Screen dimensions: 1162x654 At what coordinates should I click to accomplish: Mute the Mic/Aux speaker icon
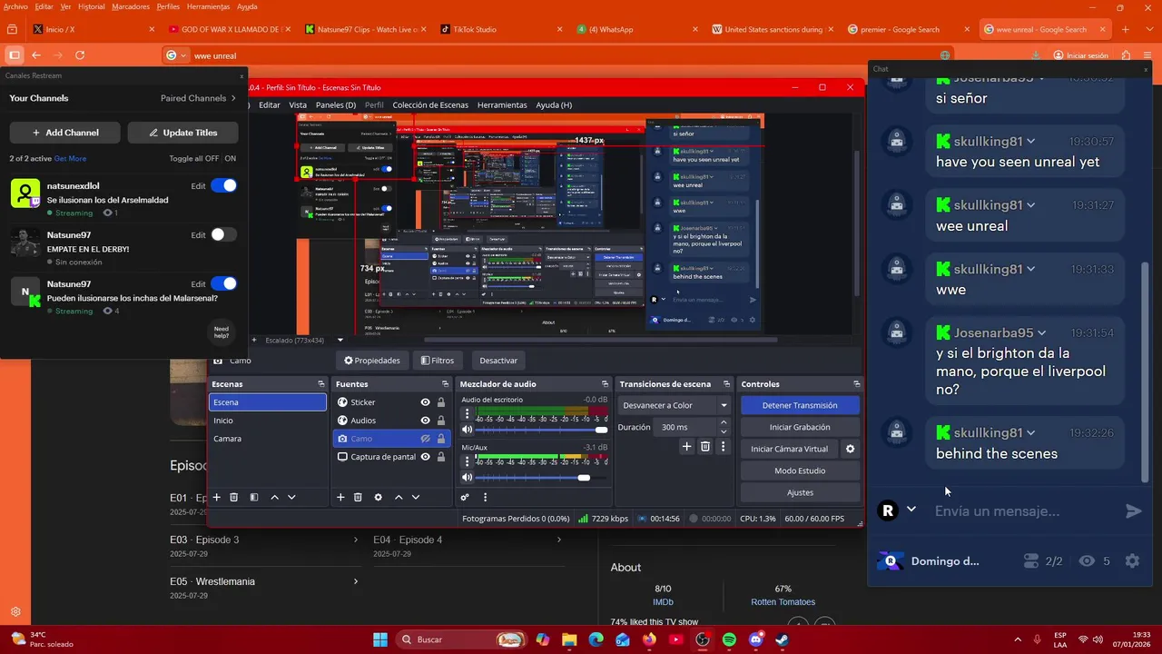[x=467, y=477]
